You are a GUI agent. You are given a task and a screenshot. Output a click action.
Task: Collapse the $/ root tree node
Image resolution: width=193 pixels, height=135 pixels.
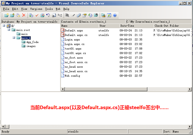(x=4, y=26)
